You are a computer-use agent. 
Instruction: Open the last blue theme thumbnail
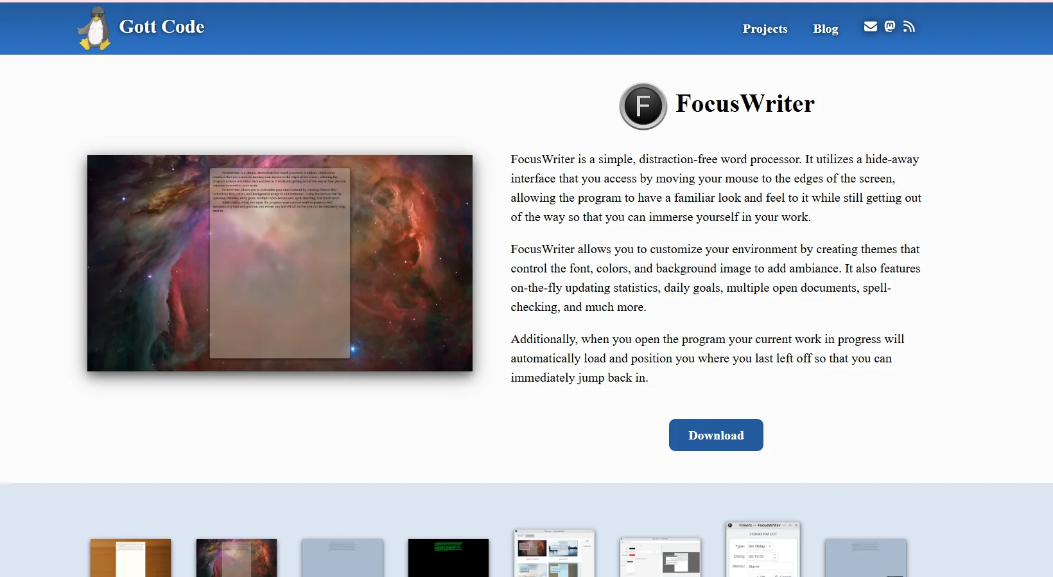[x=866, y=558]
